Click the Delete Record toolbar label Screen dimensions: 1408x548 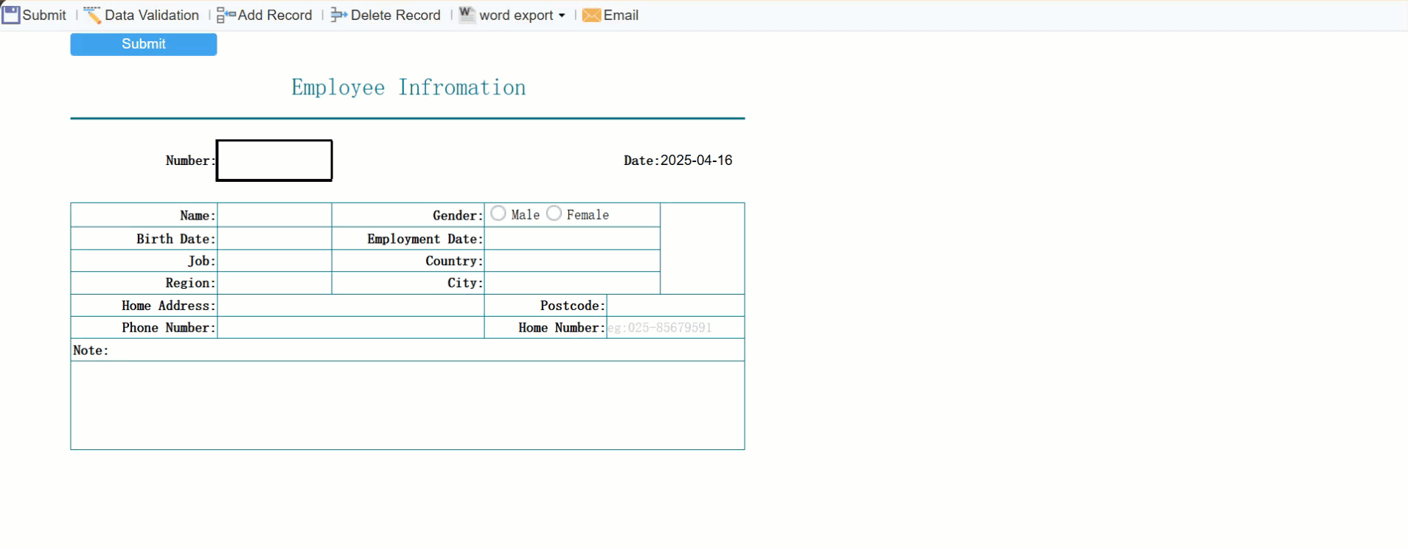[x=396, y=15]
